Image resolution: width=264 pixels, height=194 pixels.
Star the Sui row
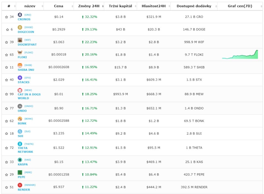pyautogui.click(x=7, y=134)
